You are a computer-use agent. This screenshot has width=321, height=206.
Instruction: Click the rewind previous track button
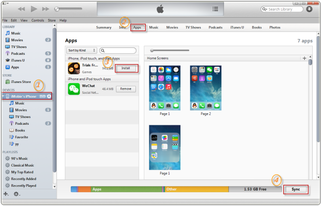21,9
